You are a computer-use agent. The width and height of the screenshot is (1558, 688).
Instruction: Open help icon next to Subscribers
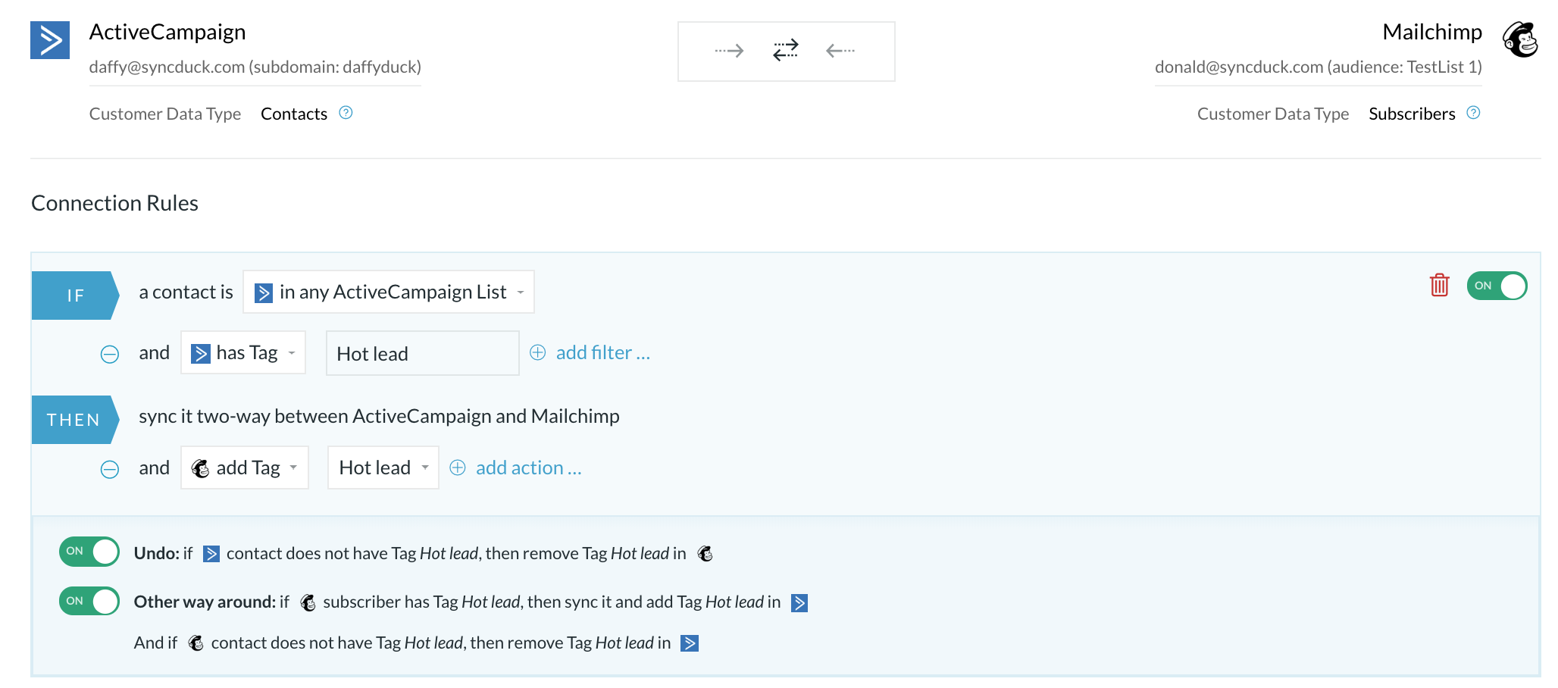click(x=1473, y=113)
